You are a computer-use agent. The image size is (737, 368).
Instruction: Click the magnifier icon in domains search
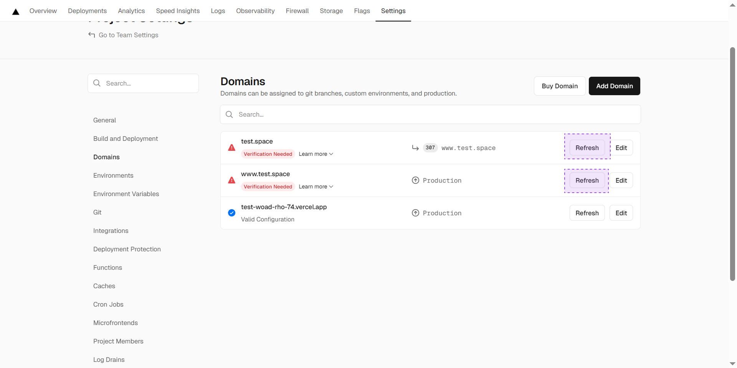230,114
